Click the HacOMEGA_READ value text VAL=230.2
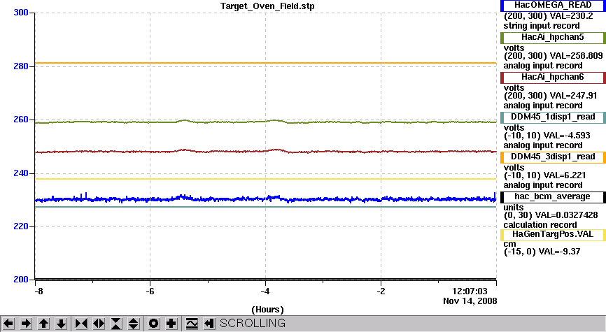This screenshot has width=606, height=332. coord(571,16)
